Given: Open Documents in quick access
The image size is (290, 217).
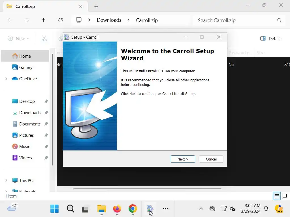Looking at the screenshot, I should tap(25, 124).
